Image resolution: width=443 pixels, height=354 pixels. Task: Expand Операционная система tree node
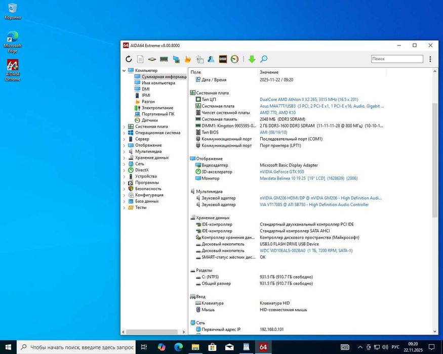click(x=124, y=133)
